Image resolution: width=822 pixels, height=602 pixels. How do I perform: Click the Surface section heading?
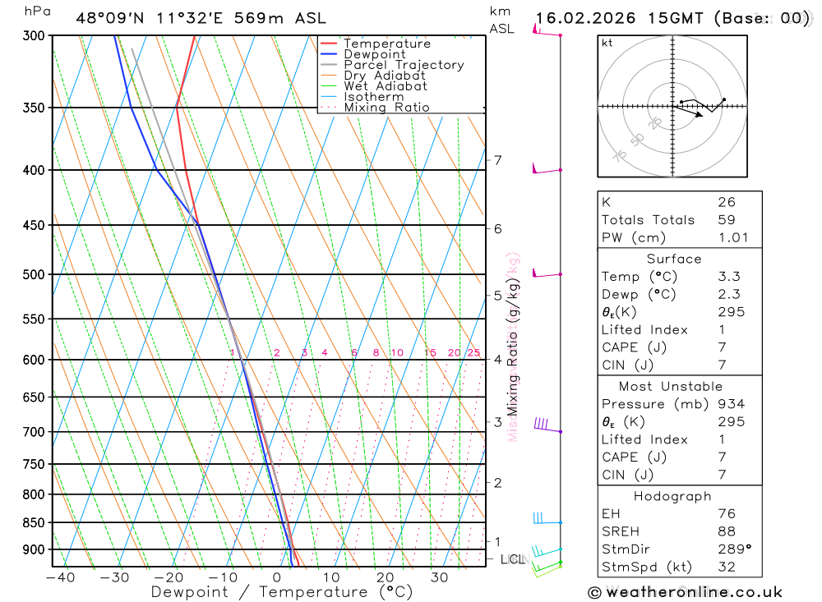click(x=674, y=259)
